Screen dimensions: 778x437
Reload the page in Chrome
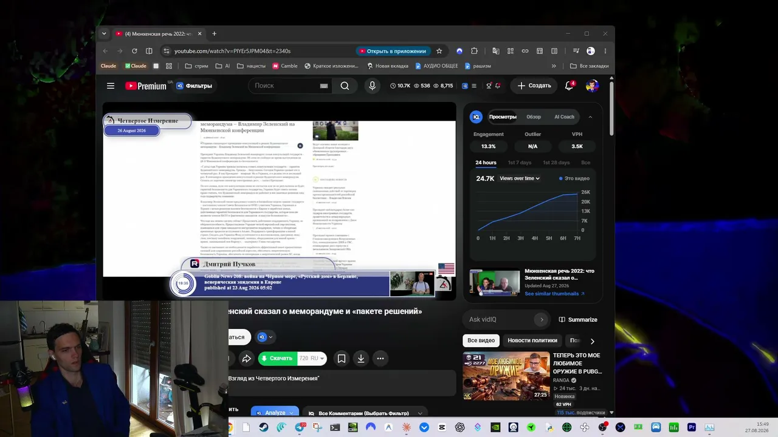134,51
